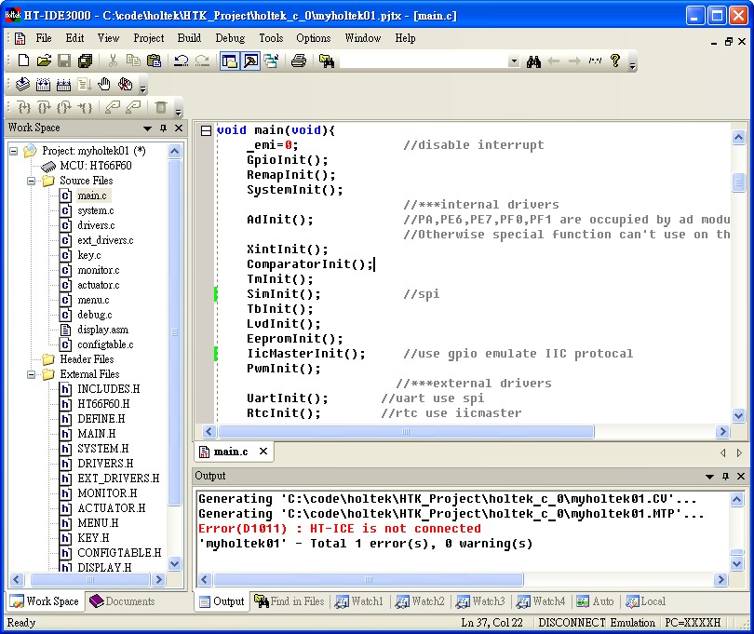754x634 pixels.
Task: Select the main.c editor tab
Action: pos(231,452)
